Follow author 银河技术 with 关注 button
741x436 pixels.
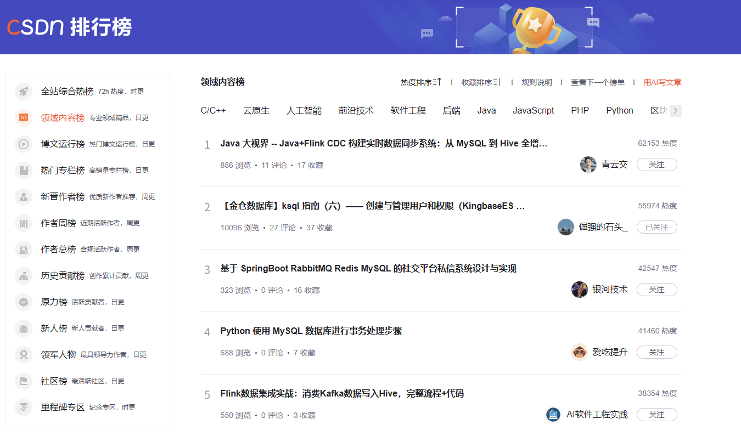(657, 290)
